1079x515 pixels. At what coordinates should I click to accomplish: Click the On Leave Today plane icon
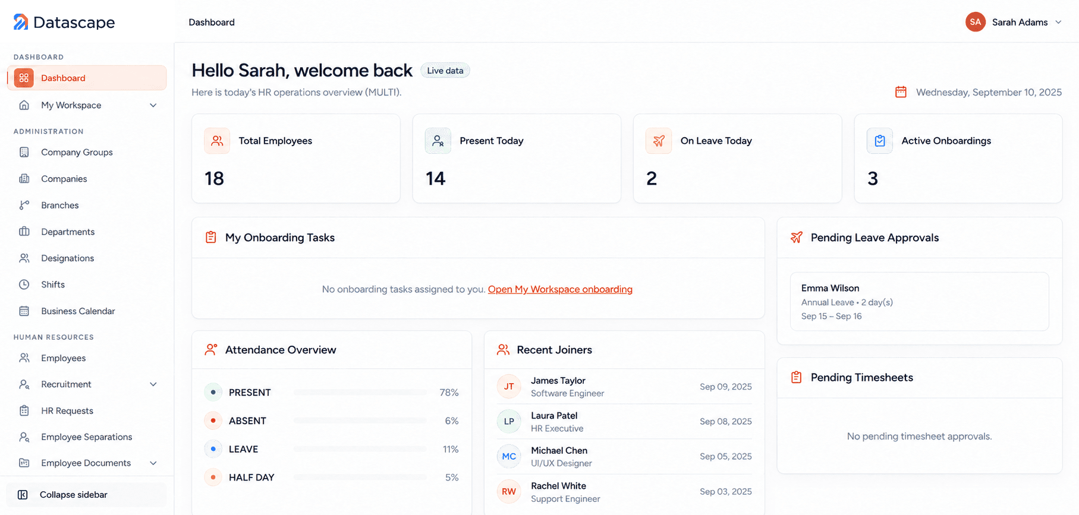click(x=659, y=141)
